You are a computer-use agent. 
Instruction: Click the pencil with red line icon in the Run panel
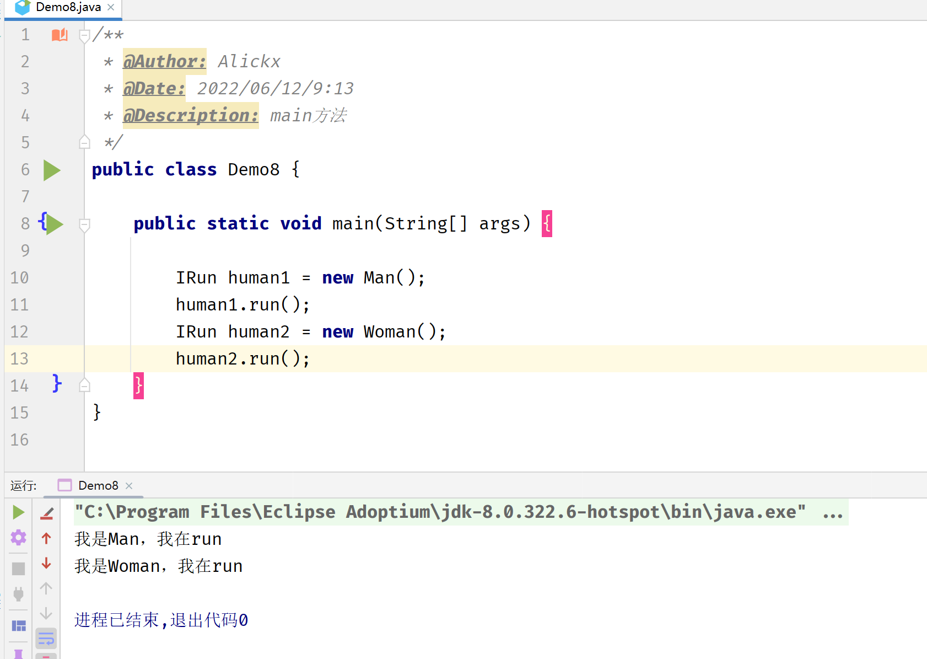47,513
